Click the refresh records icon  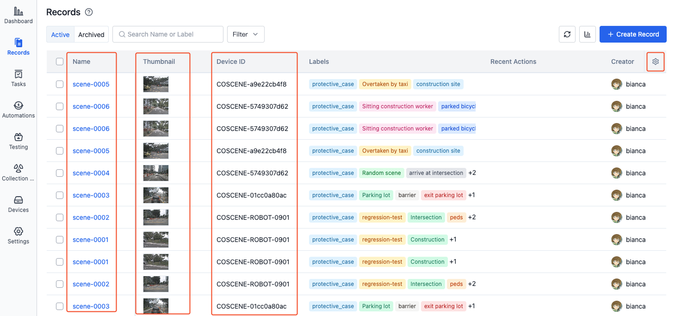point(567,34)
